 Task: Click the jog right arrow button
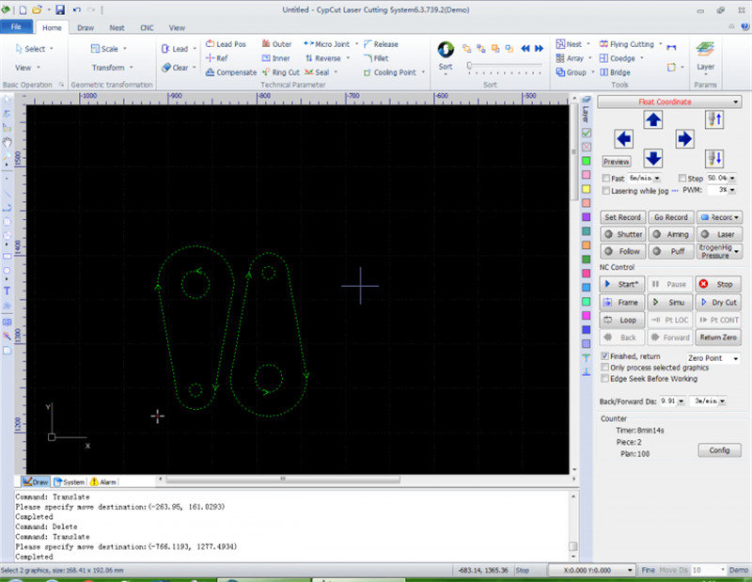[x=684, y=139]
